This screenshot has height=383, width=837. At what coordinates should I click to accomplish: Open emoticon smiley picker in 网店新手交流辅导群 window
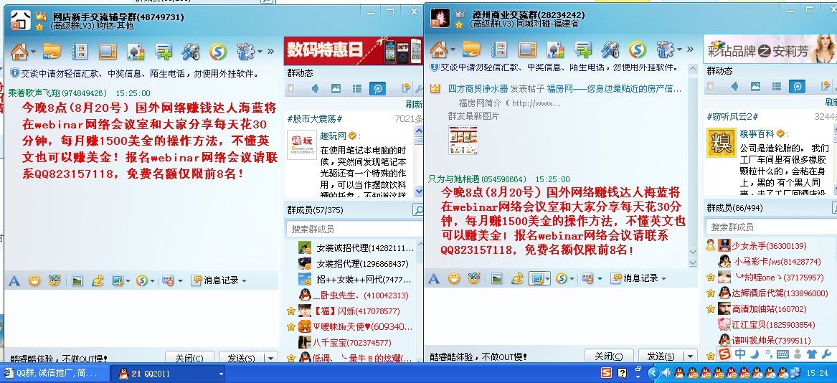tap(34, 280)
